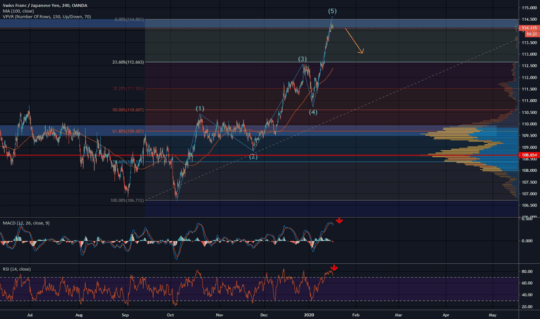540x319 pixels.
Task: Click the 114.115 current price tag
Action: [x=527, y=28]
